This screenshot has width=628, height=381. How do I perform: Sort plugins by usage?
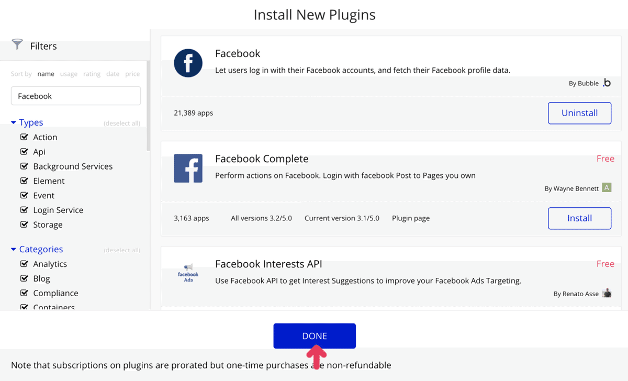coord(69,74)
